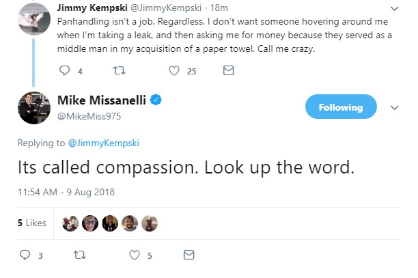Open dropdown chevron on Jimmy Kempski's tweet
The height and width of the screenshot is (278, 418).
click(394, 8)
